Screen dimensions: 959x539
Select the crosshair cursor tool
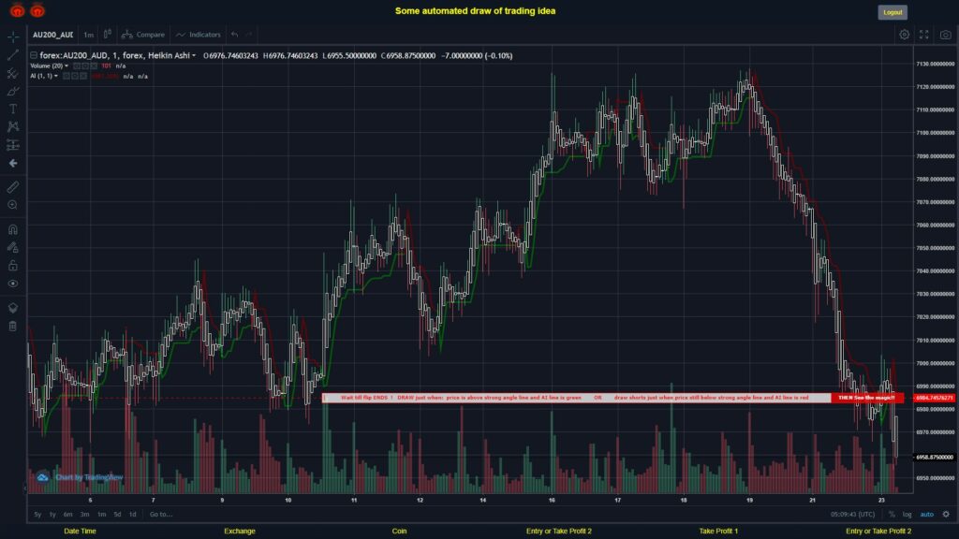point(13,36)
